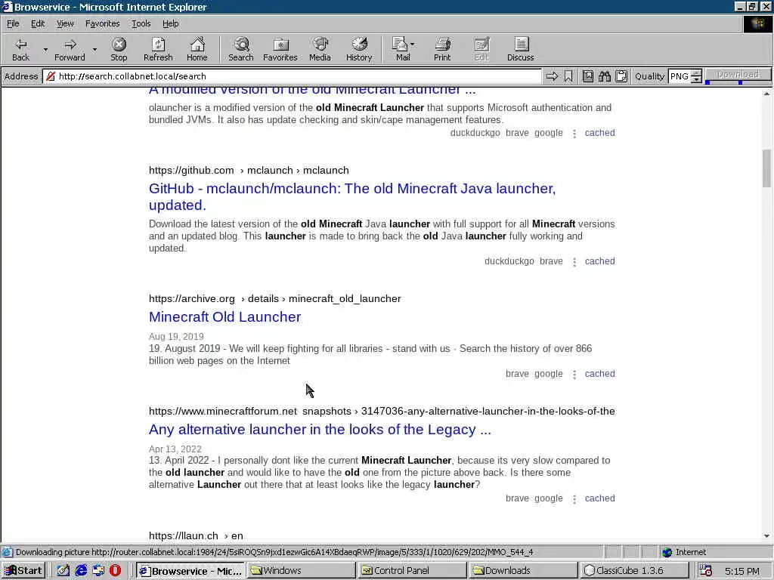Open the Forward history dropdown arrow

[94, 49]
